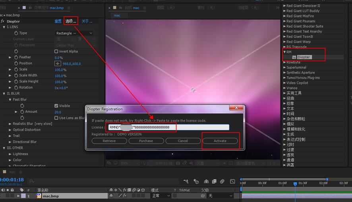Image resolution: width=352 pixels, height=202 pixels.
Task: Expand the Optical Distortion section
Action: [x=10, y=130]
